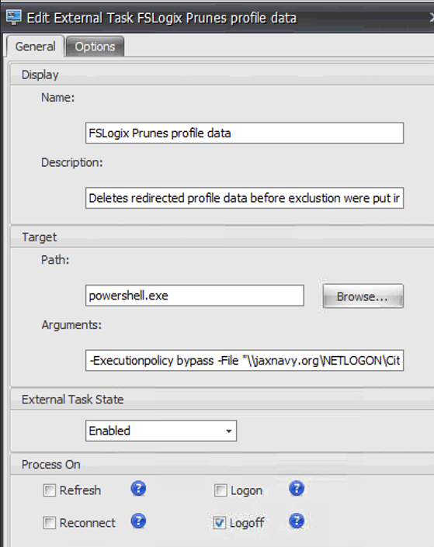Viewport: 434px width, 547px height.
Task: Select the General tab
Action: 35,47
